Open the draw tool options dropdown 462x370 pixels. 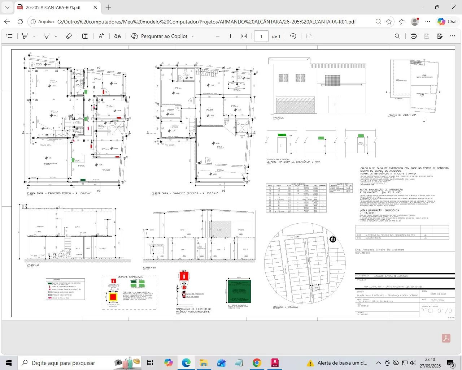tap(56, 36)
